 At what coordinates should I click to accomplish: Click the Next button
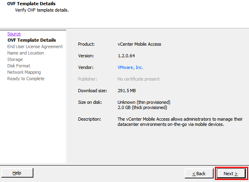click(231, 174)
